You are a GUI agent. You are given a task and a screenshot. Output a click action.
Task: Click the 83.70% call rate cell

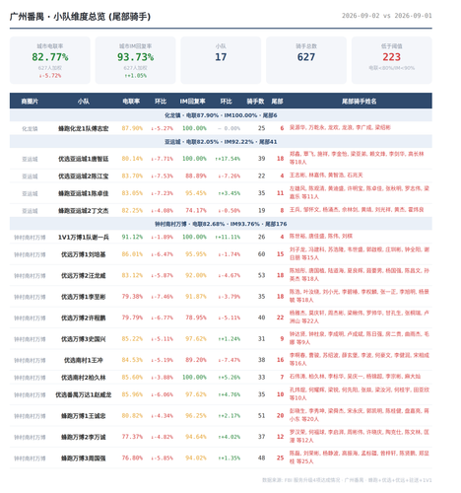coord(132,176)
